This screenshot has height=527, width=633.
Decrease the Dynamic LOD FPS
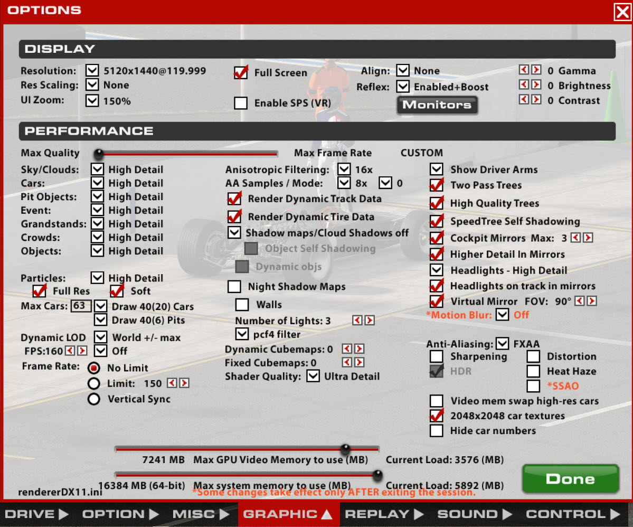coord(69,351)
